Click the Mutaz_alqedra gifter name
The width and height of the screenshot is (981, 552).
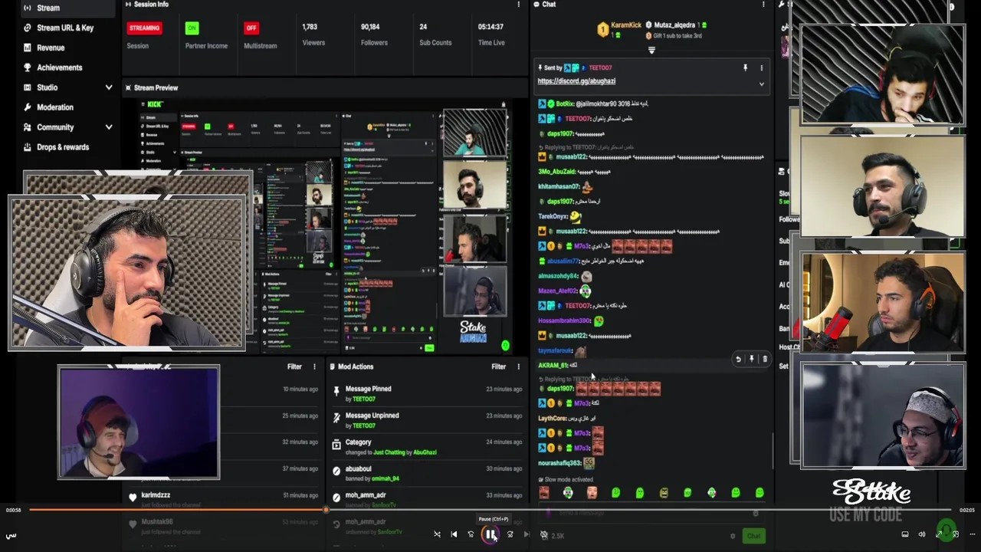[x=675, y=25]
